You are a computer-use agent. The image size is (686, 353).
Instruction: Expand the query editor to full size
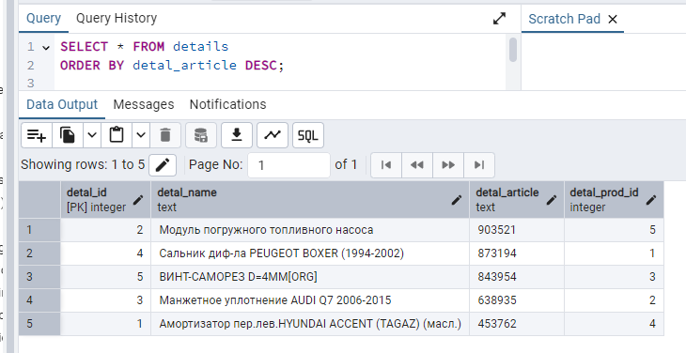[499, 19]
